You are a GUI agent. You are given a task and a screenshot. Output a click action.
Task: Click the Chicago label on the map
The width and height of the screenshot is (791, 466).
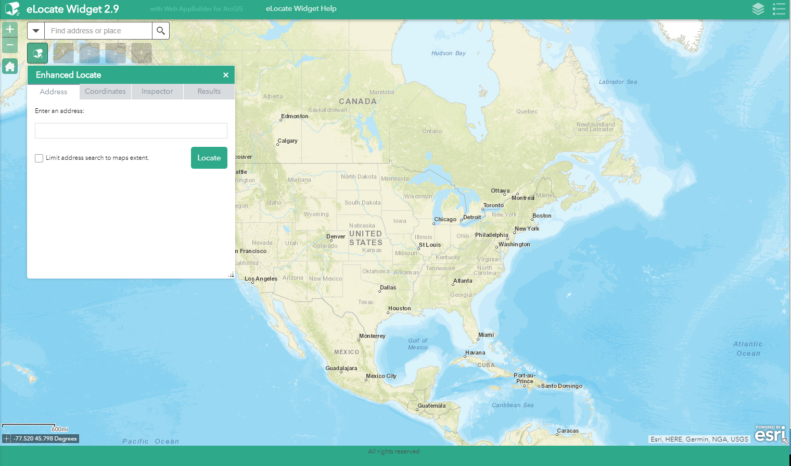[445, 220]
